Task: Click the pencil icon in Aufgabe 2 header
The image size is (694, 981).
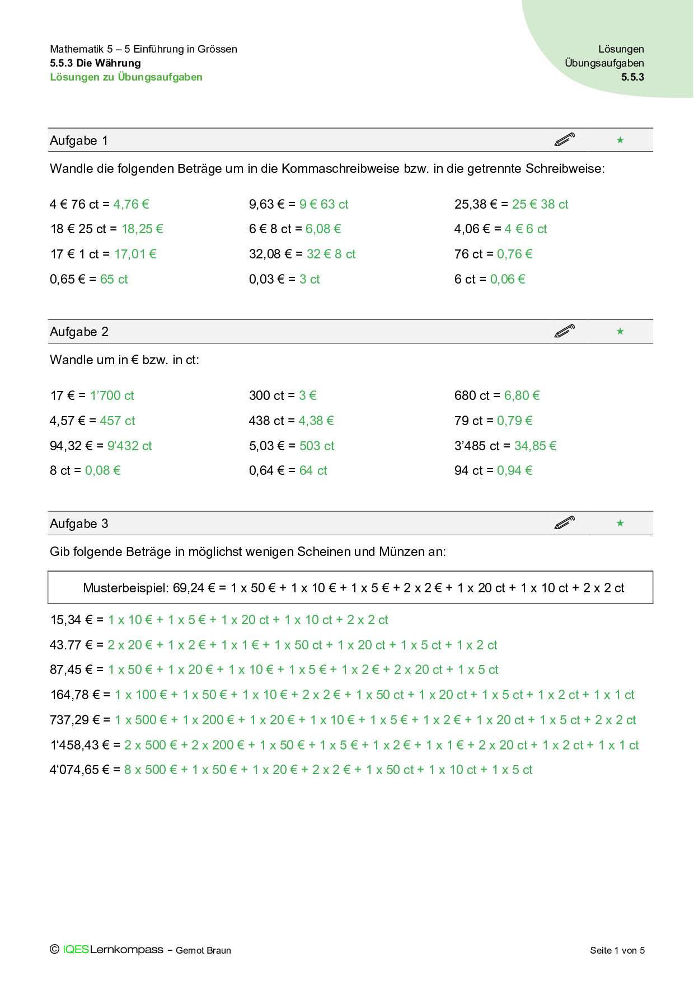Action: 564,331
